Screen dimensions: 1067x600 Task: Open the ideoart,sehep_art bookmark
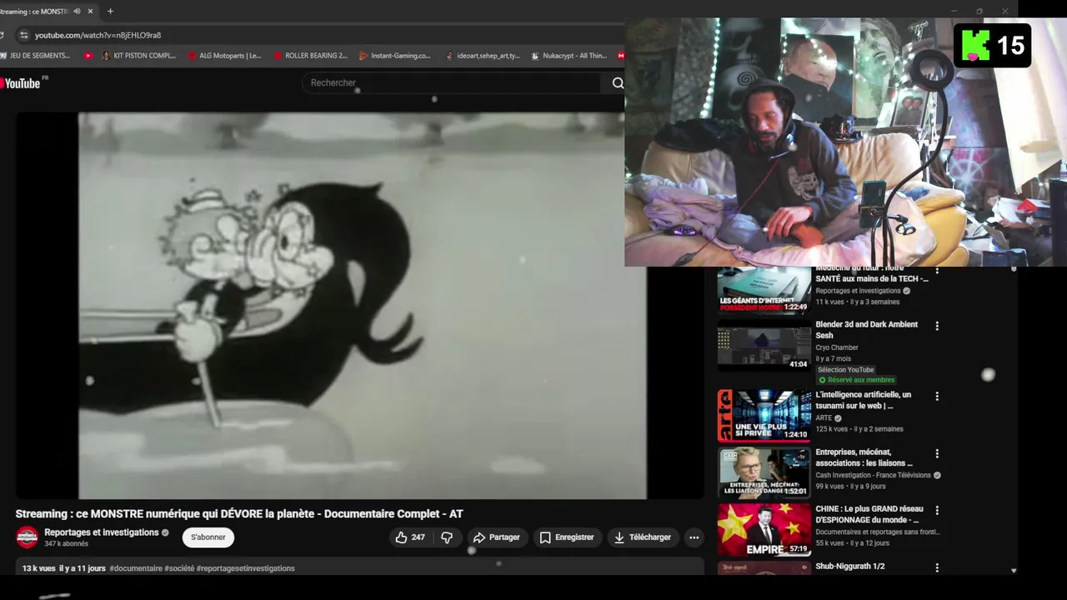[482, 56]
